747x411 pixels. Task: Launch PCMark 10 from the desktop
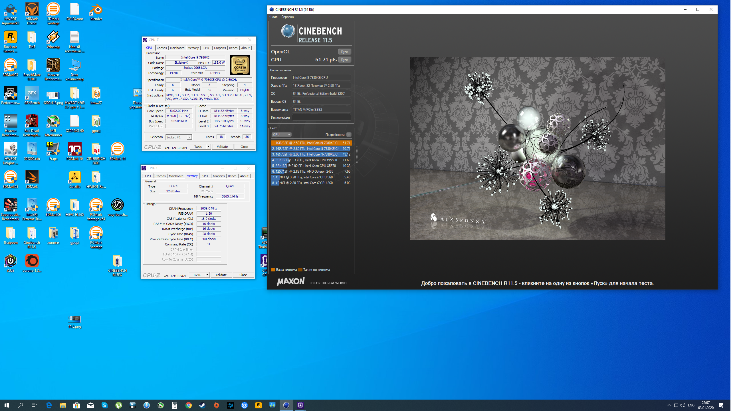coord(74,151)
